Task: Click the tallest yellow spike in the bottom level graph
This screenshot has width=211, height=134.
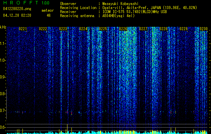Action: click(x=67, y=129)
